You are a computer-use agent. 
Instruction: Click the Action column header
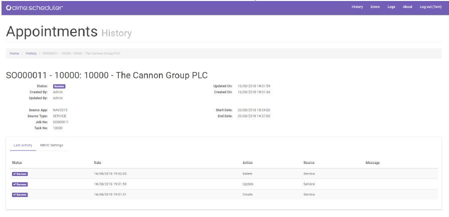coord(248,163)
